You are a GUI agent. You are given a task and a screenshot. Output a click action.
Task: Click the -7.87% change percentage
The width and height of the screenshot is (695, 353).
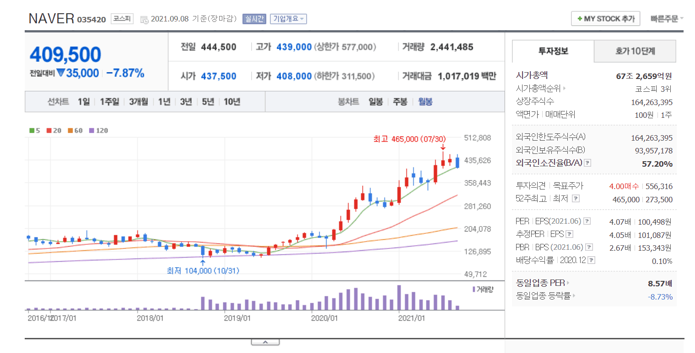[x=125, y=73]
